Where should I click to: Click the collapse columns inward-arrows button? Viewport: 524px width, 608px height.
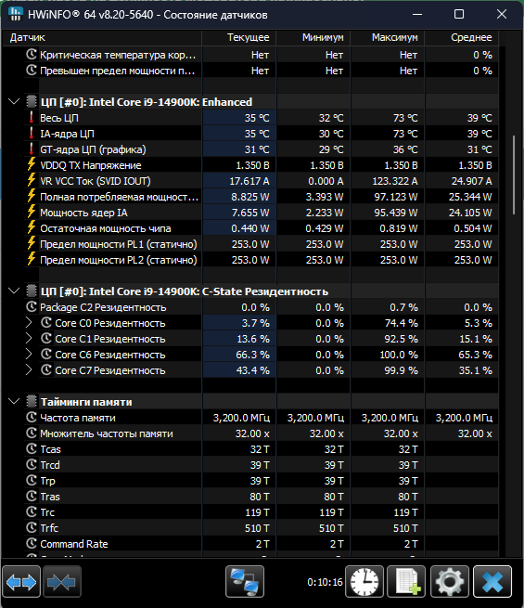[x=62, y=582]
